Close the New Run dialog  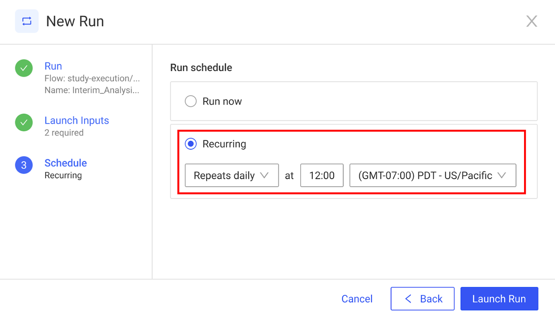click(532, 21)
